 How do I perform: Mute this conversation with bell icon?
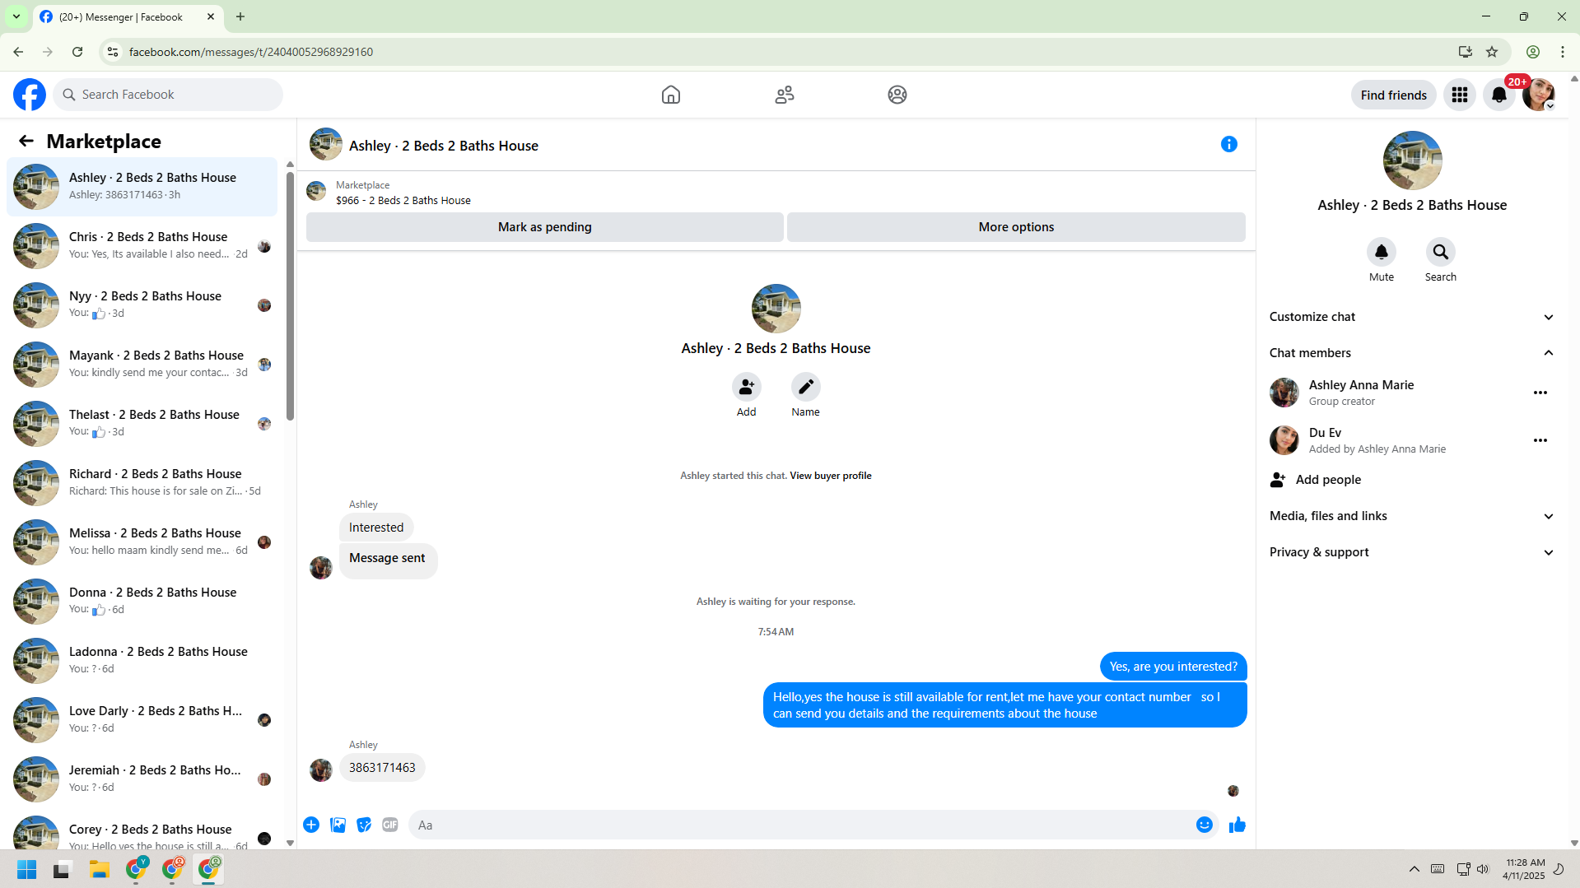tap(1382, 252)
